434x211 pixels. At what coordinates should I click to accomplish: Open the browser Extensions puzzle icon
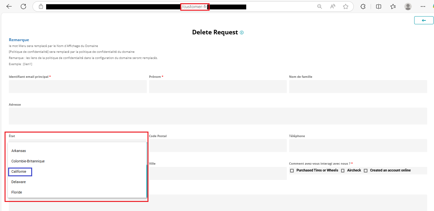click(363, 6)
